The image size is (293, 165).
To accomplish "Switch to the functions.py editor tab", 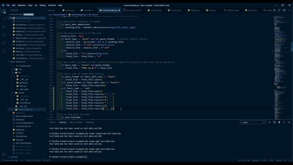I will (175, 10).
